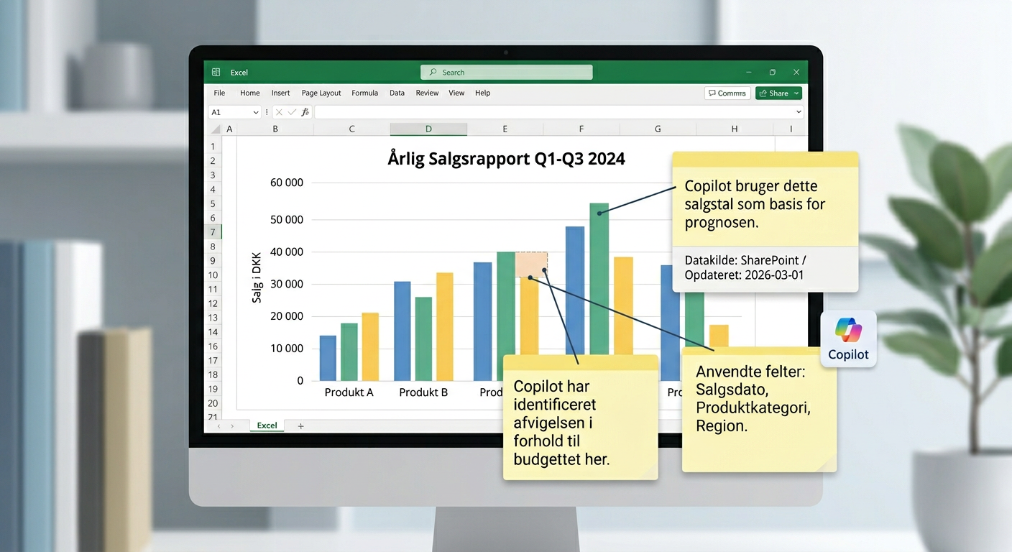Click the Insert Function fx icon

[305, 111]
